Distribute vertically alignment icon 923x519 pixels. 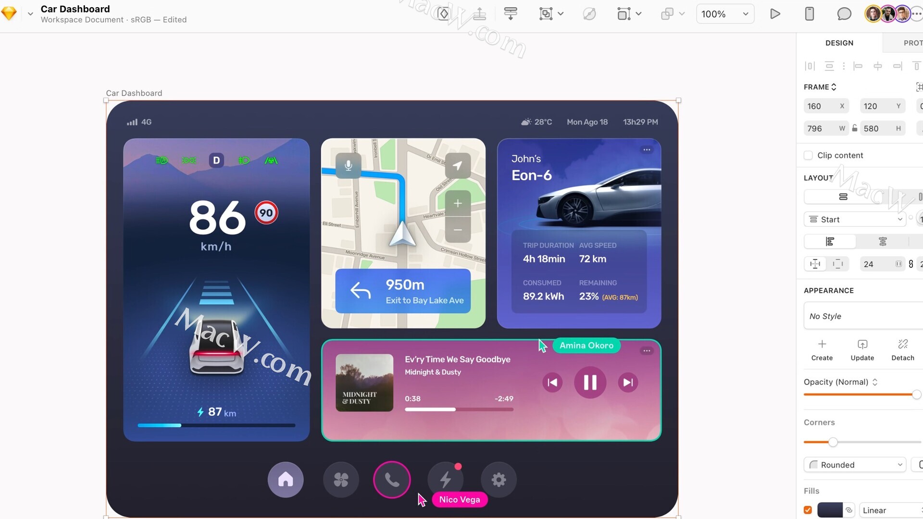(x=829, y=66)
